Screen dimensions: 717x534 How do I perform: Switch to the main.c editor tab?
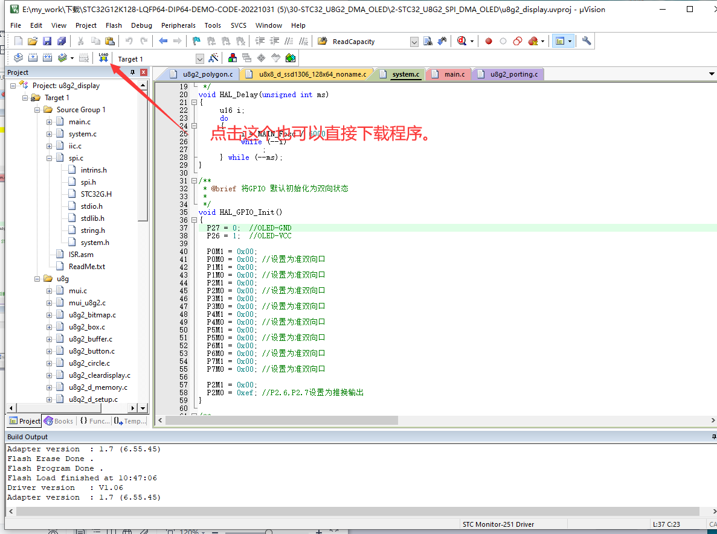(x=454, y=74)
